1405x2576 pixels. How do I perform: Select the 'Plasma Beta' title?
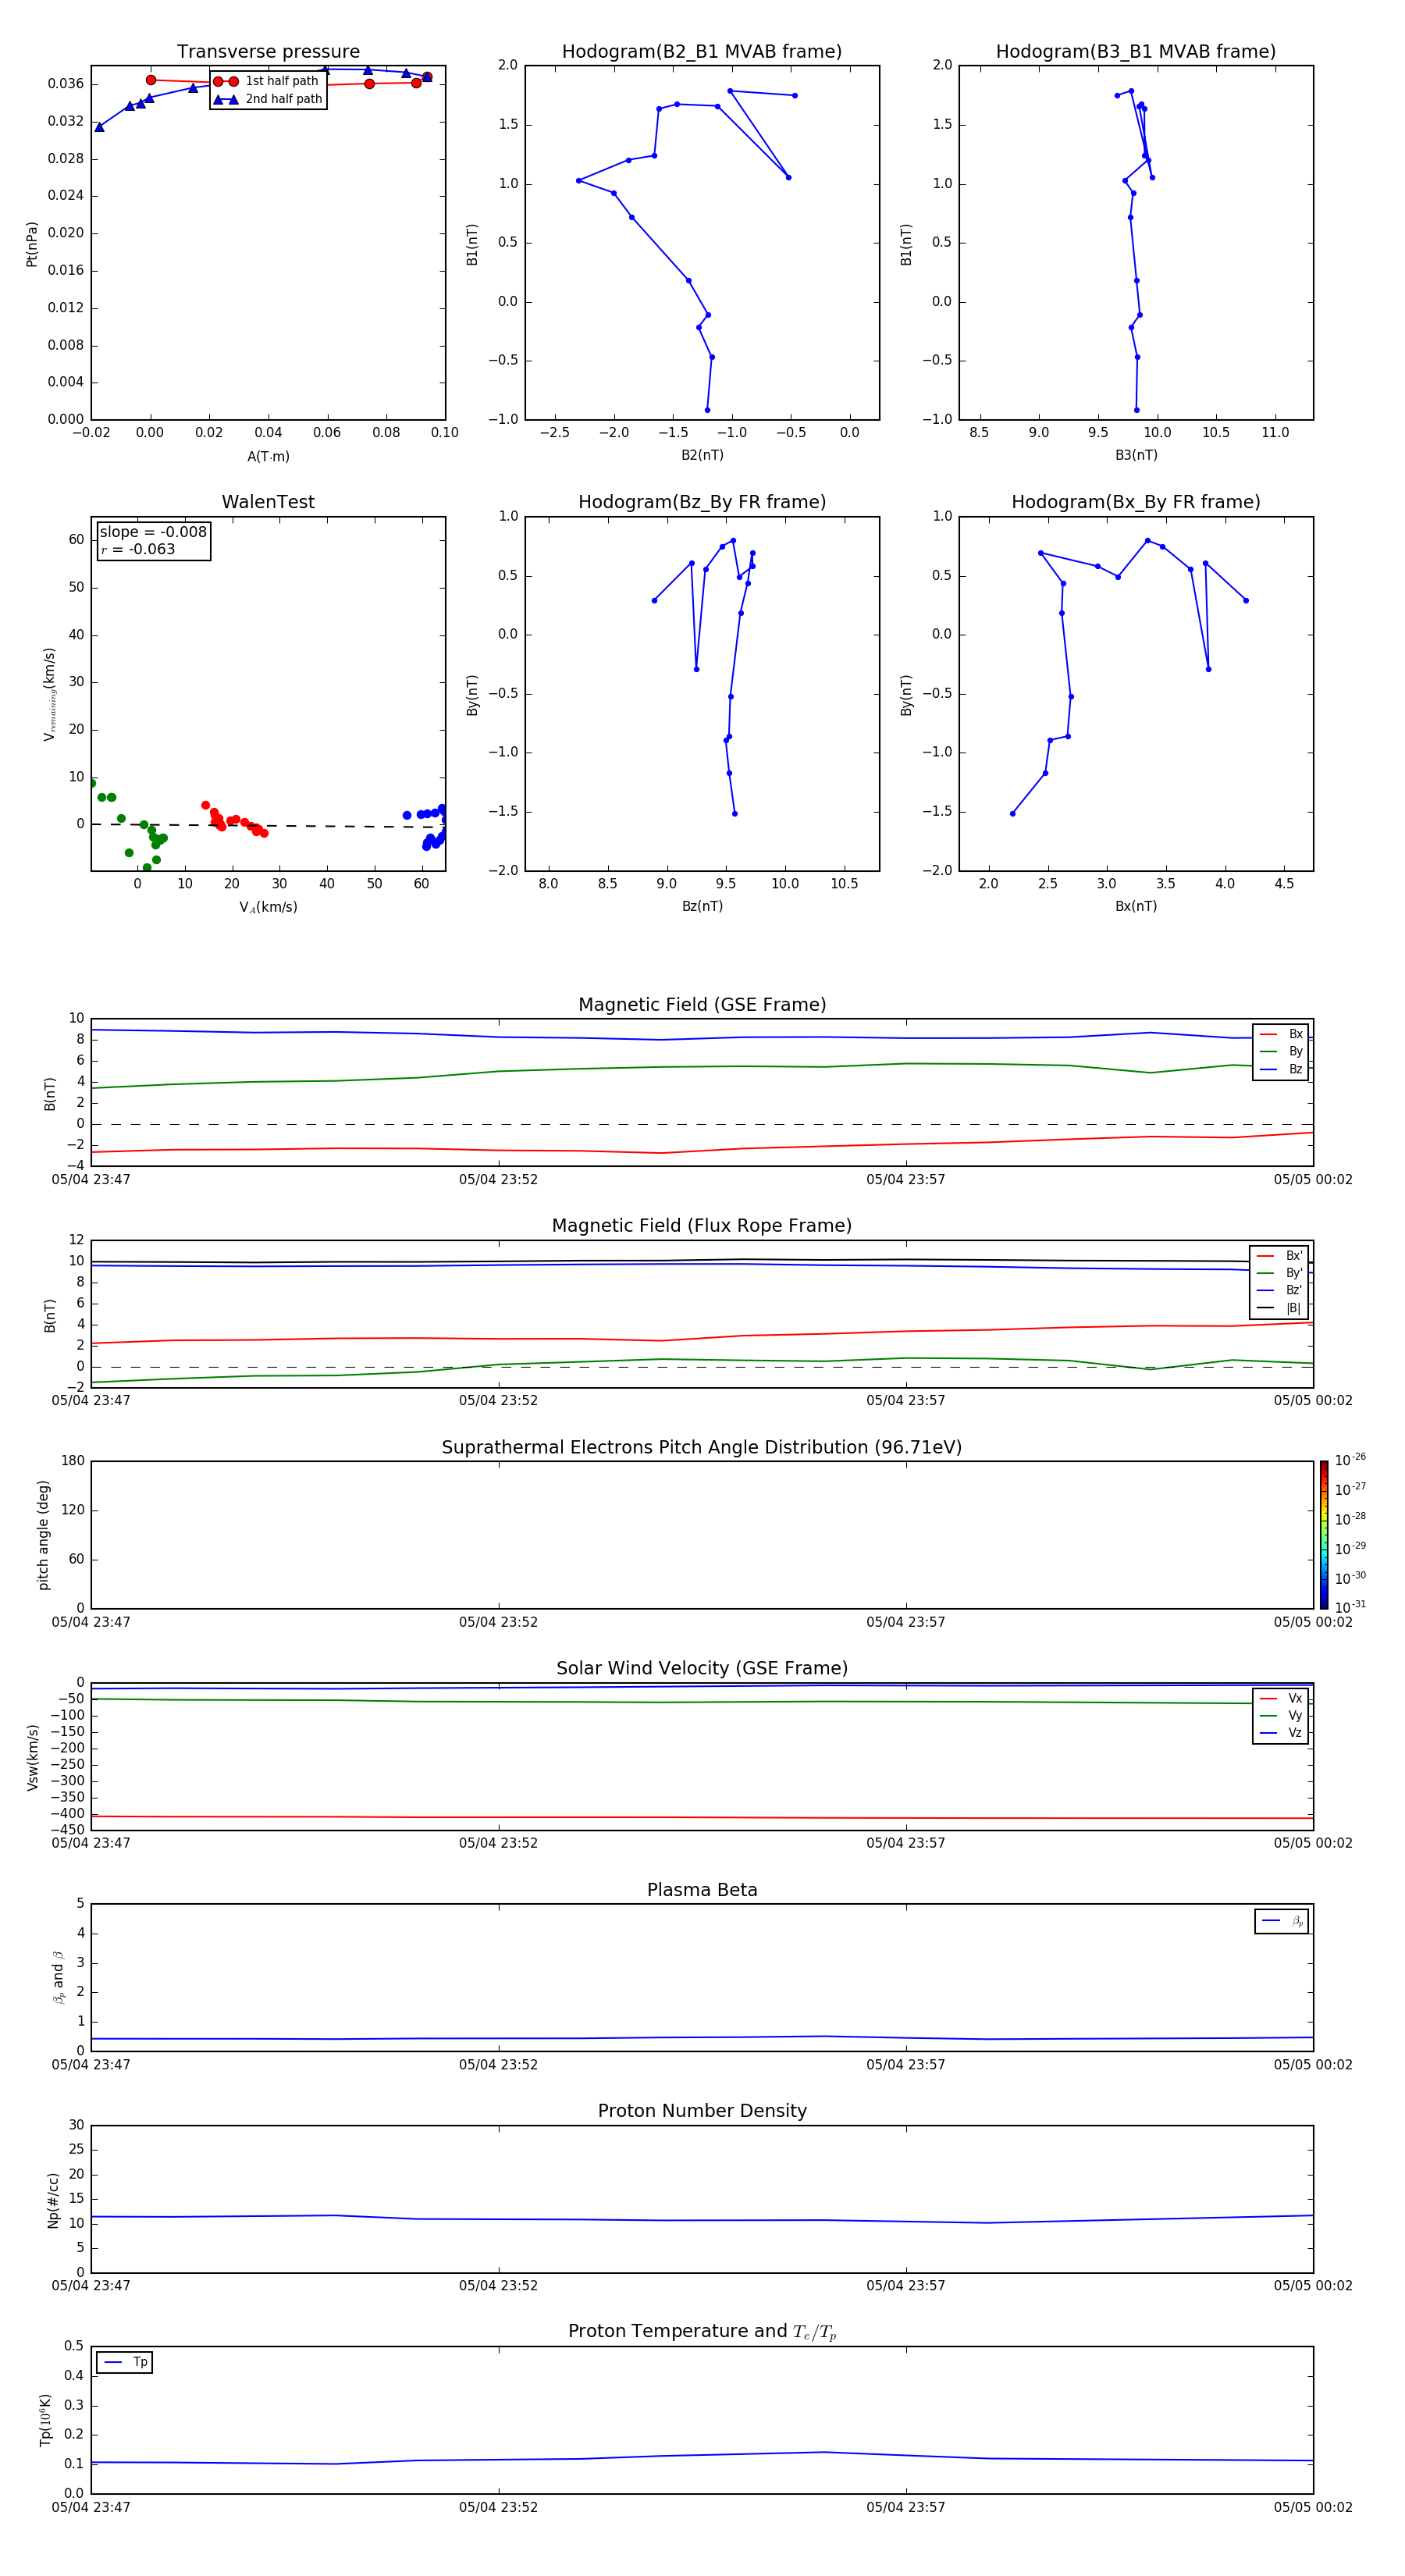702,1890
